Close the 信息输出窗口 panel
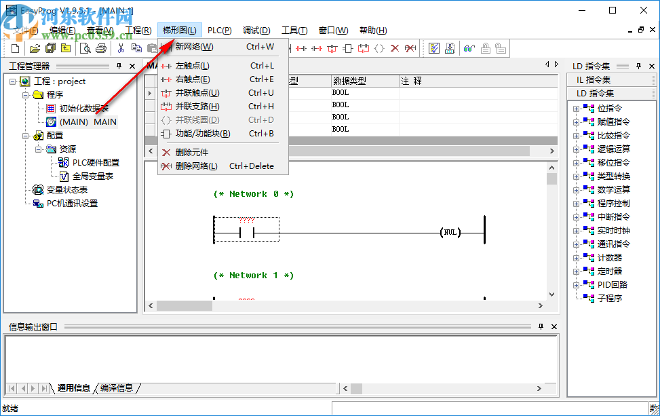 tap(554, 326)
